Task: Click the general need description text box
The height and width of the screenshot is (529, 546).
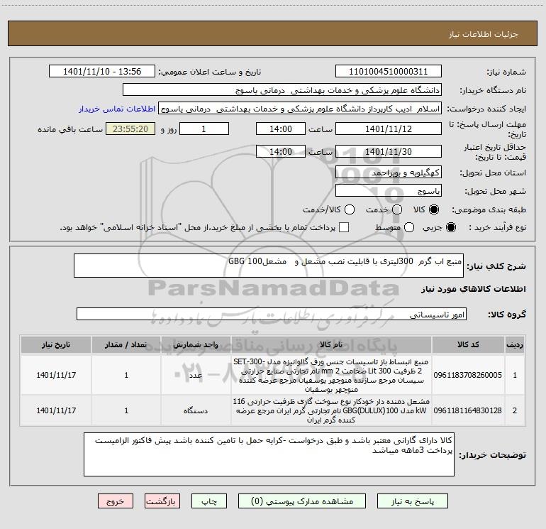Action: pos(269,266)
